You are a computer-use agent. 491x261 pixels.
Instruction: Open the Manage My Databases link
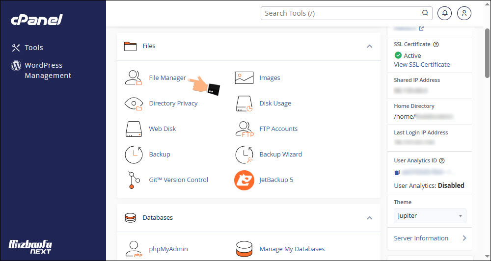[x=292, y=249]
